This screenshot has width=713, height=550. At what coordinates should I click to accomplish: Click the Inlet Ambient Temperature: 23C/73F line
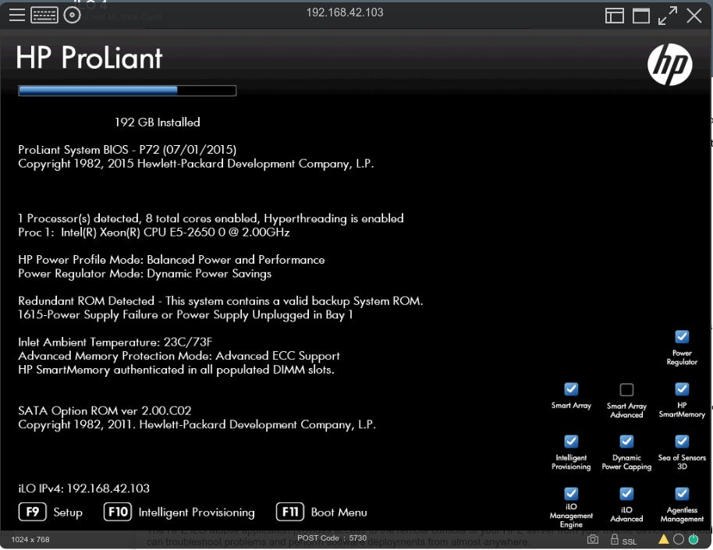pyautogui.click(x=115, y=342)
